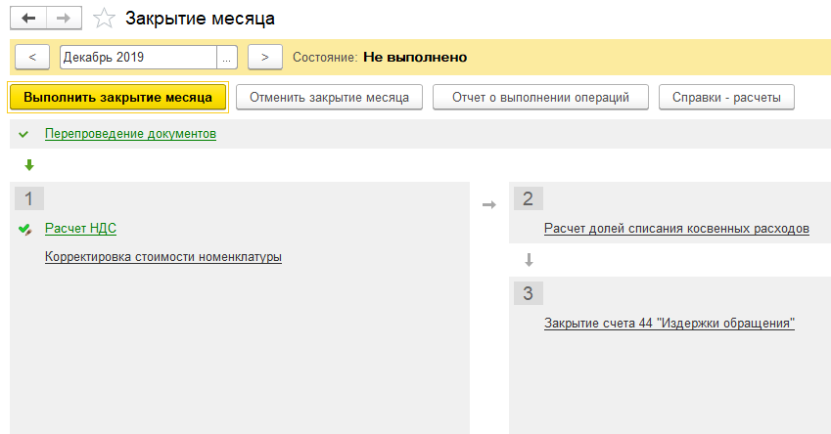
Task: Click the status icon beside Расчет НДС
Action: click(24, 229)
